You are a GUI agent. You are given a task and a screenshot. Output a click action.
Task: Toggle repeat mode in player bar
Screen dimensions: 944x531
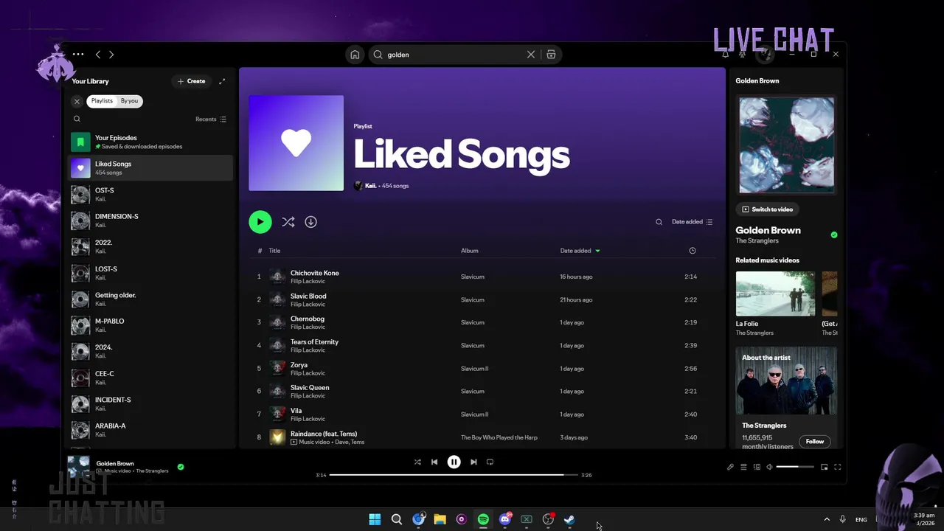[x=490, y=462]
